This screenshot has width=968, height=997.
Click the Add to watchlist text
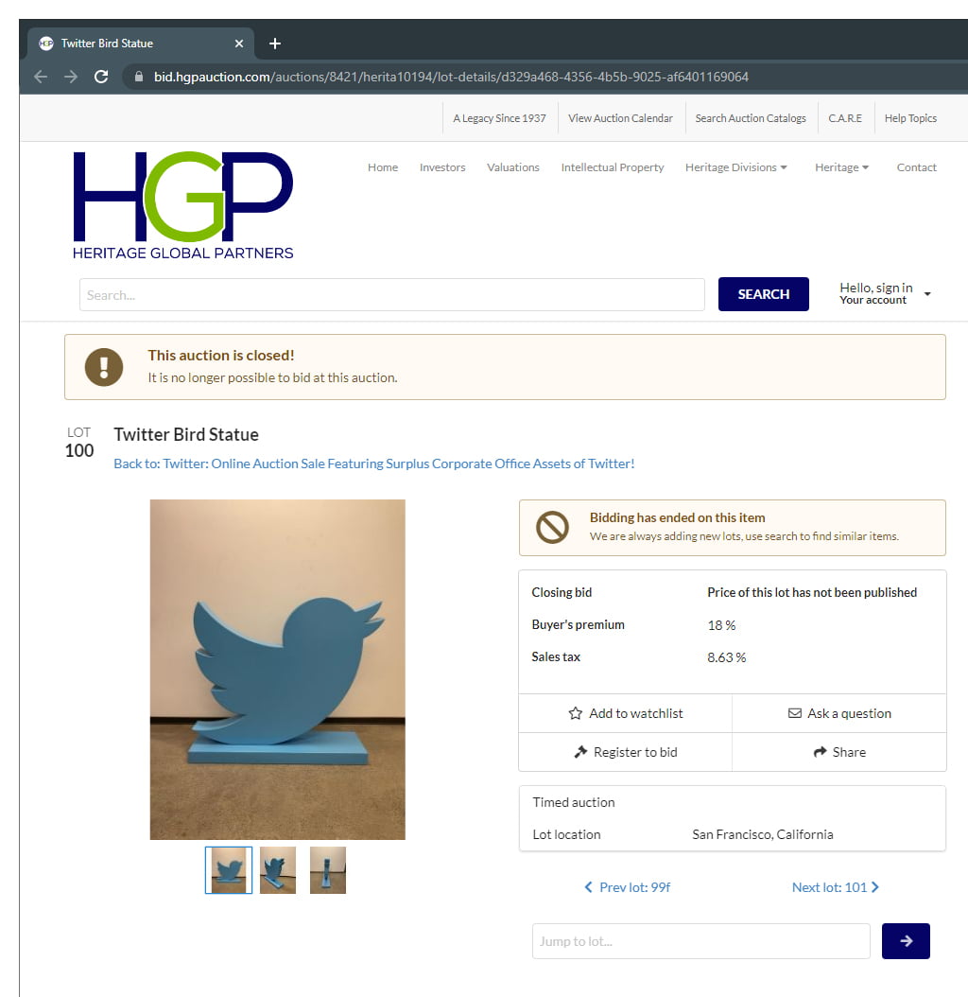636,713
